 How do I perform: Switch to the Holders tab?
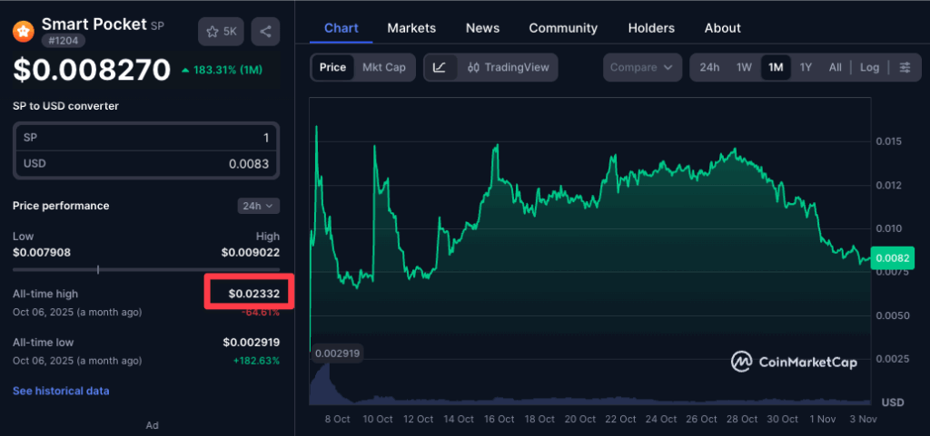[651, 28]
